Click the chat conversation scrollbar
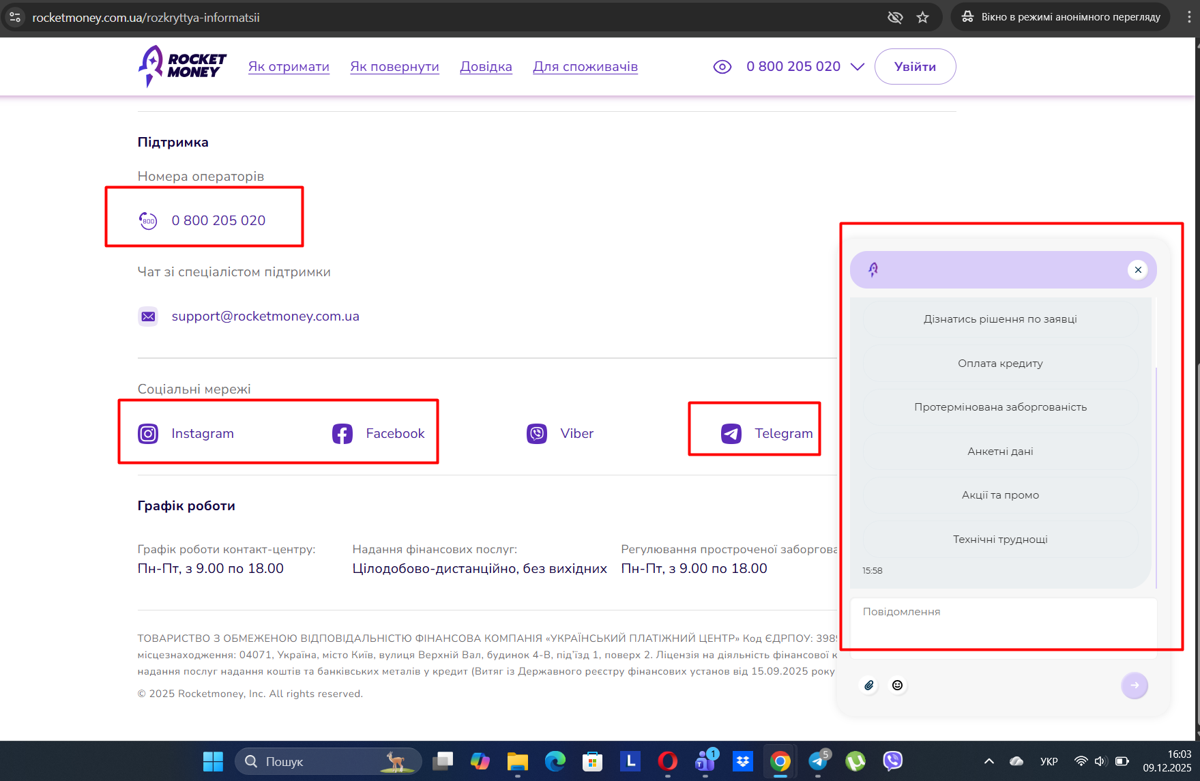 [1156, 477]
